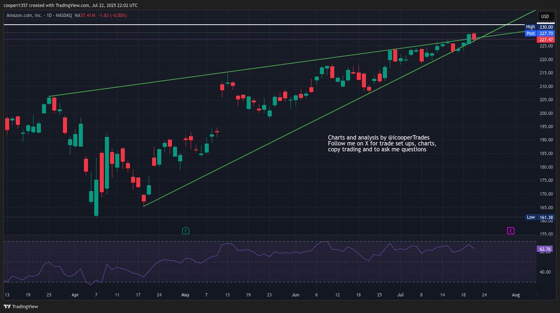The image size is (560, 313).
Task: Click the @icooperTrades annotation text
Action: click(408, 138)
